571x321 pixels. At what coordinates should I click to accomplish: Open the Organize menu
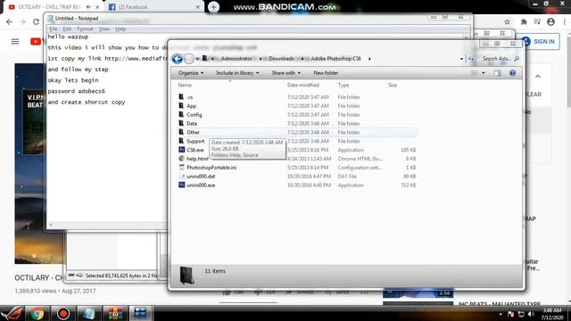click(190, 73)
